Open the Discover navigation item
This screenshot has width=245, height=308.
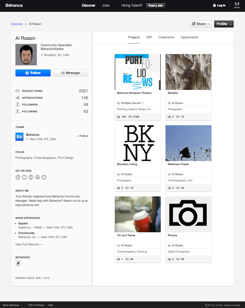[89, 5]
